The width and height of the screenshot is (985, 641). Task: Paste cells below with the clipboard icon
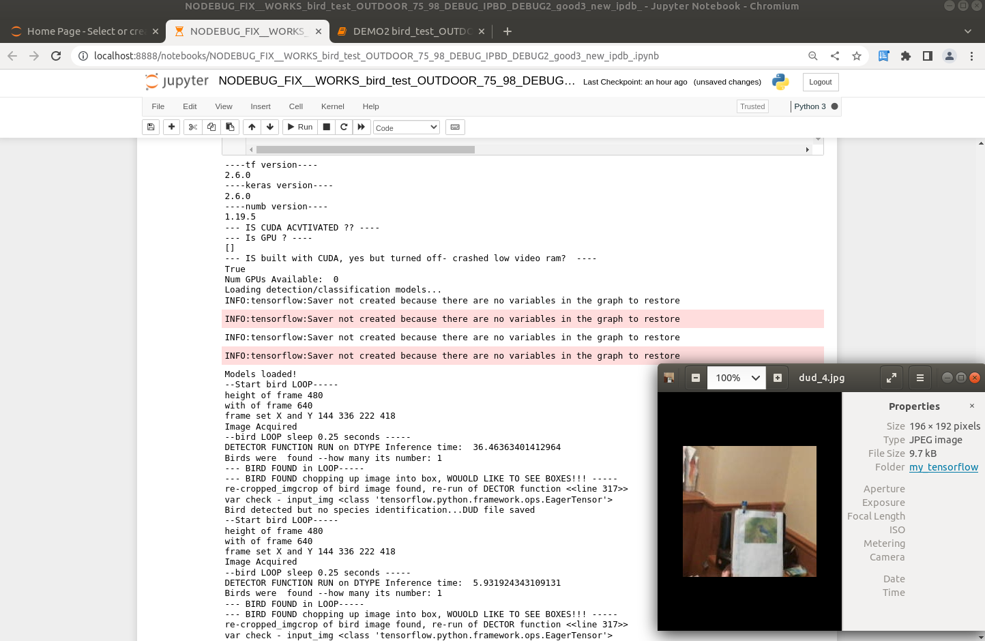(x=230, y=127)
